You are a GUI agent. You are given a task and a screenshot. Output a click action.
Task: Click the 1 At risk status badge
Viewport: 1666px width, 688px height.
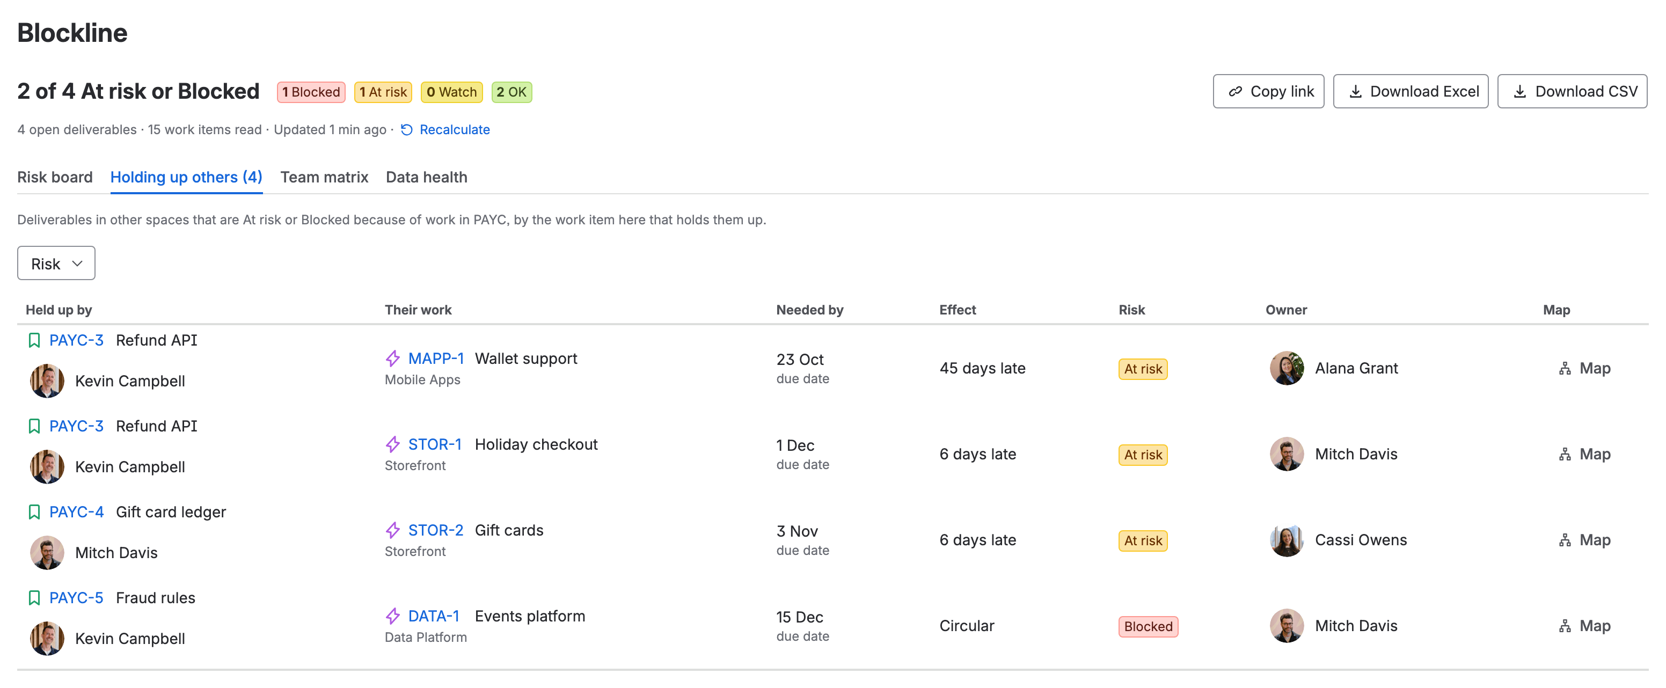point(383,92)
